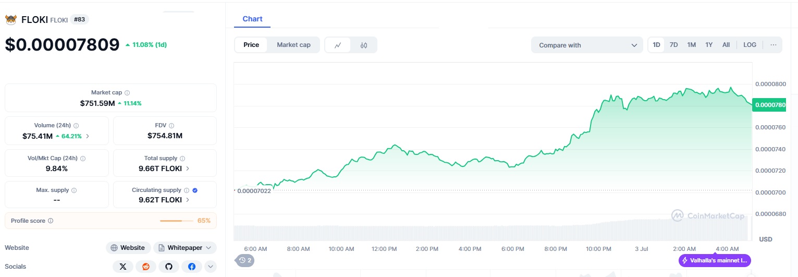Screen dimensions: 798x277
Task: Switch to candlestick chart view icon
Action: [364, 45]
